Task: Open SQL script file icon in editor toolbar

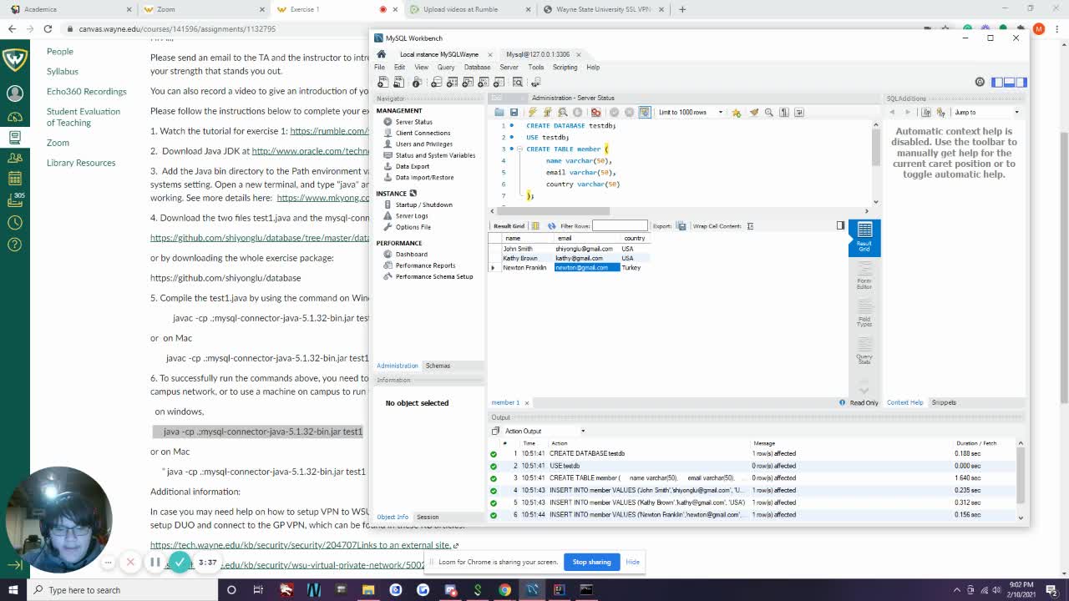Action: click(499, 112)
